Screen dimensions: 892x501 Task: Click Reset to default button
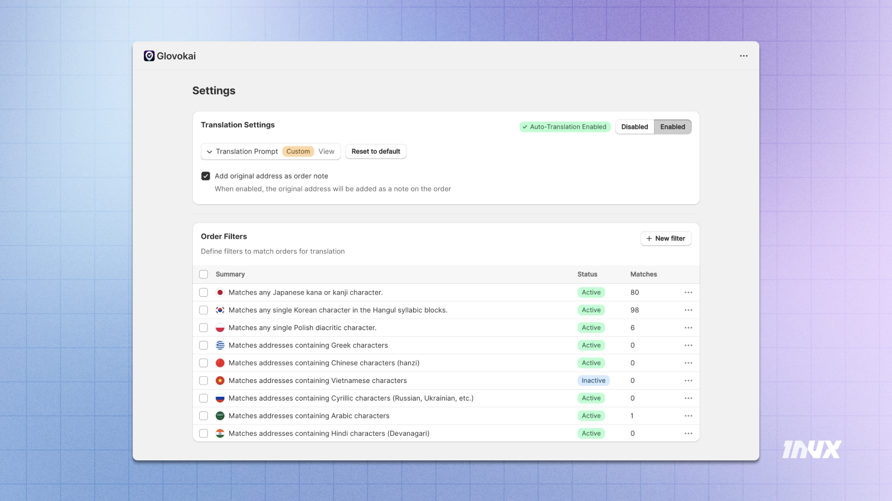(x=376, y=151)
